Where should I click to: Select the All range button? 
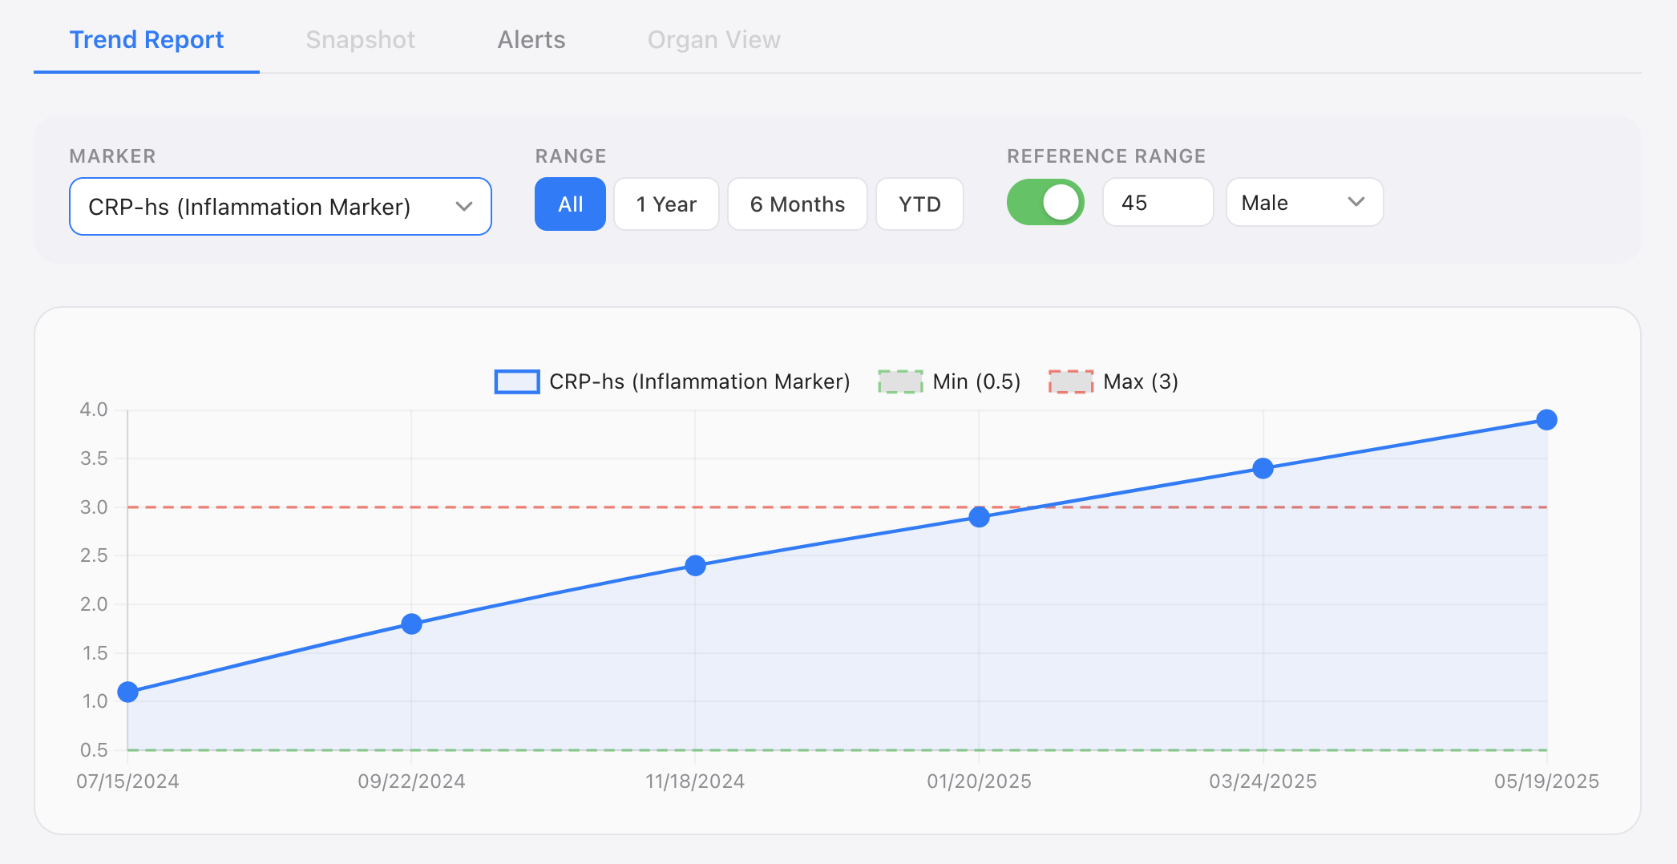pyautogui.click(x=570, y=204)
